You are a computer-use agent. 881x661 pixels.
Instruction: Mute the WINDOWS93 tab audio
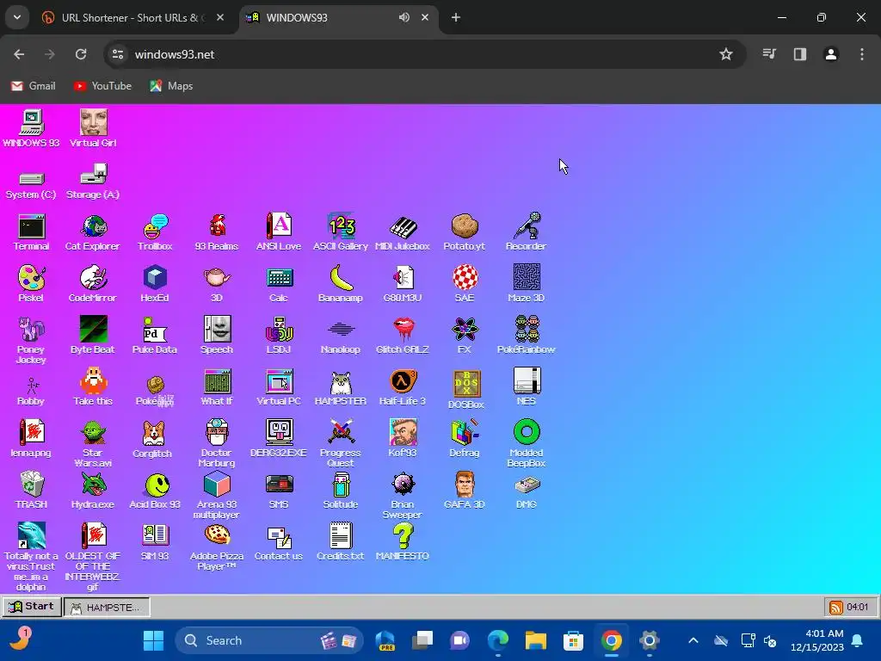click(x=404, y=17)
